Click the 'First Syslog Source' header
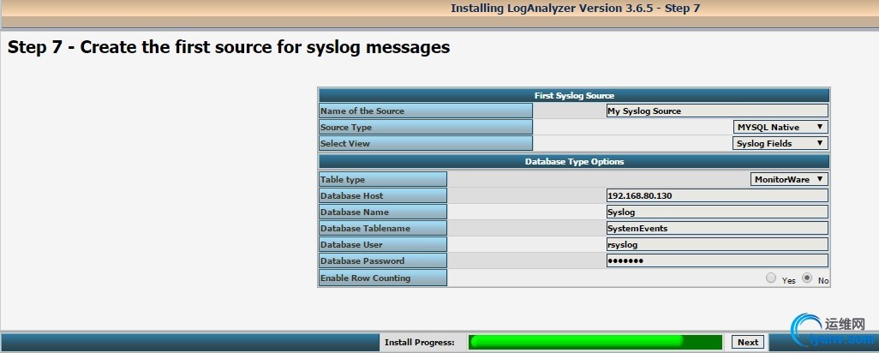This screenshot has width=879, height=353. (574, 95)
